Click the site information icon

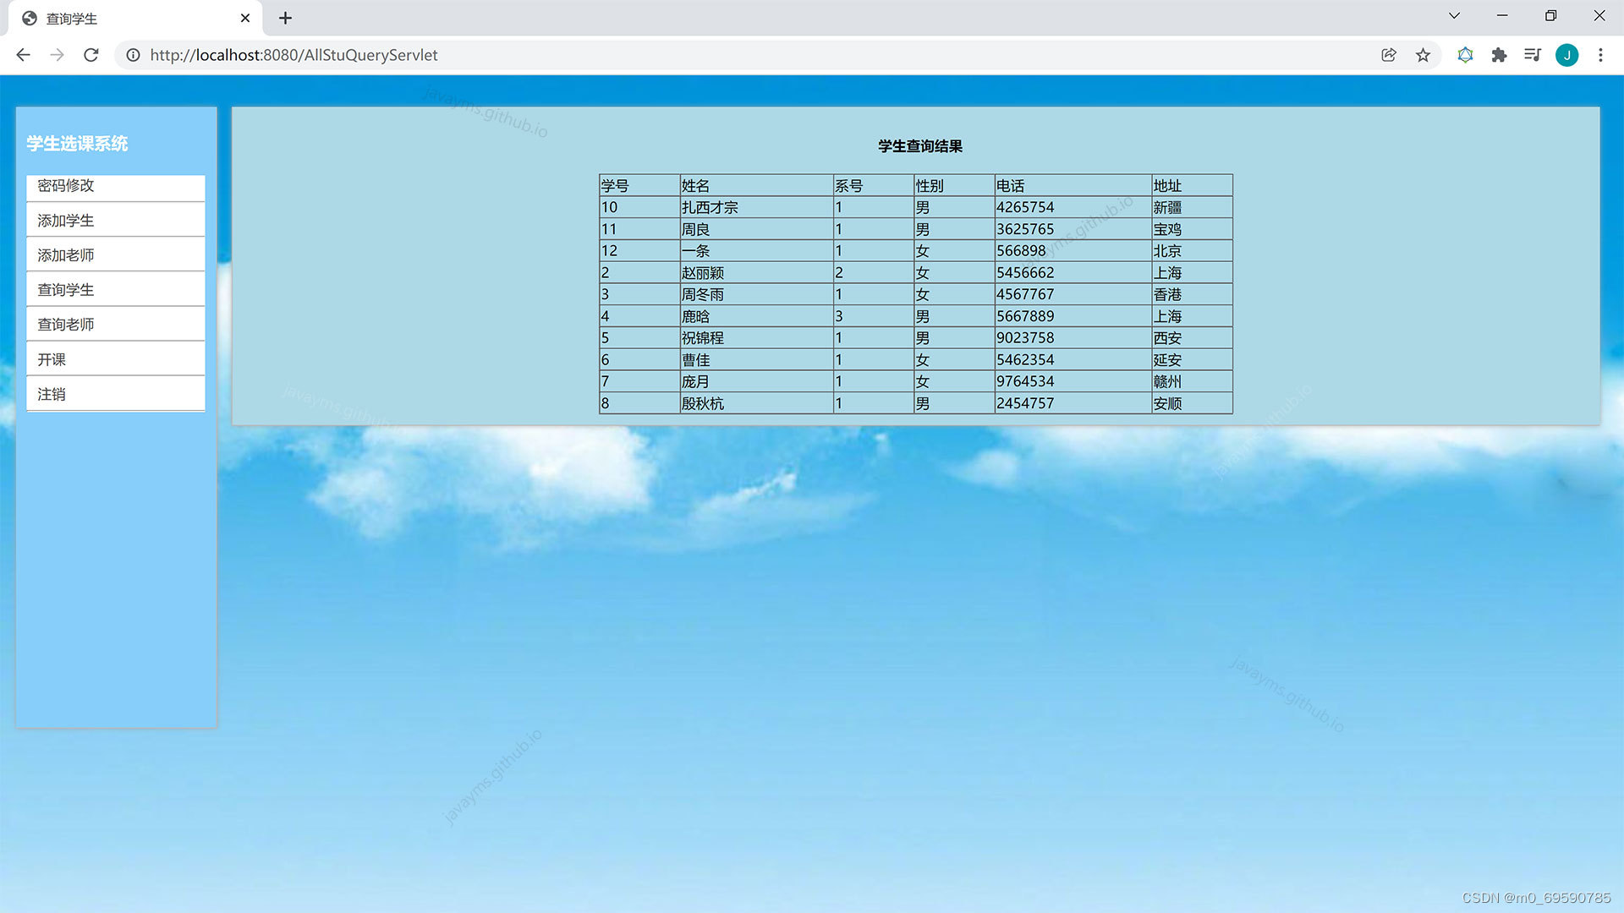click(x=133, y=55)
